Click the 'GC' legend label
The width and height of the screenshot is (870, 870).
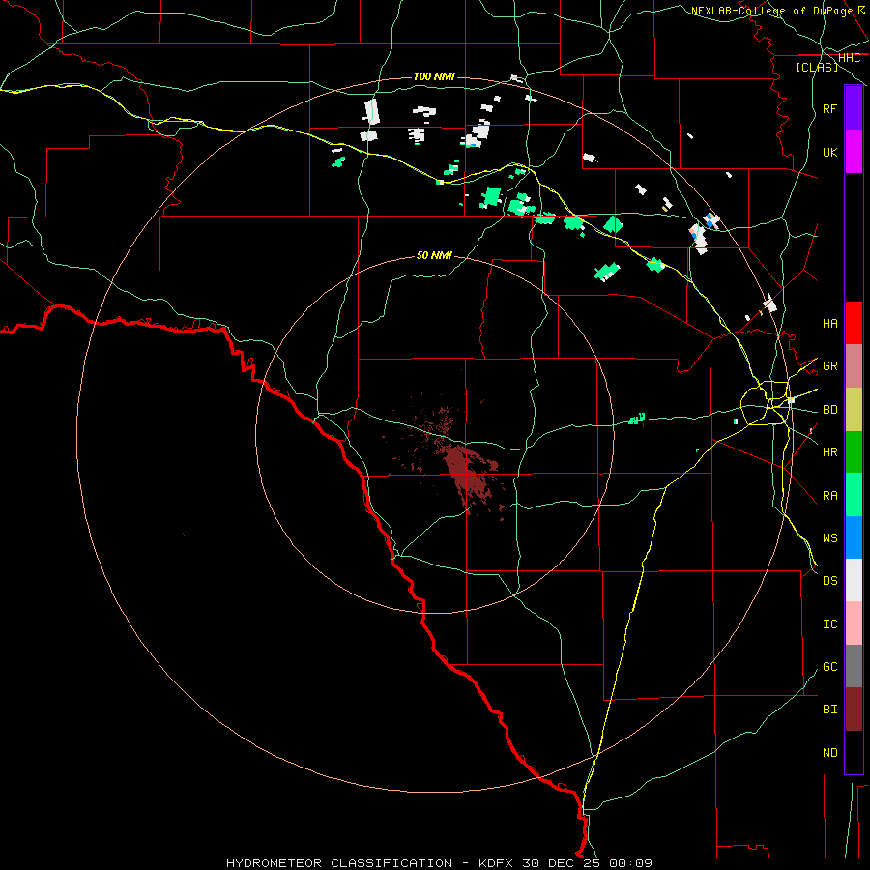(x=829, y=666)
